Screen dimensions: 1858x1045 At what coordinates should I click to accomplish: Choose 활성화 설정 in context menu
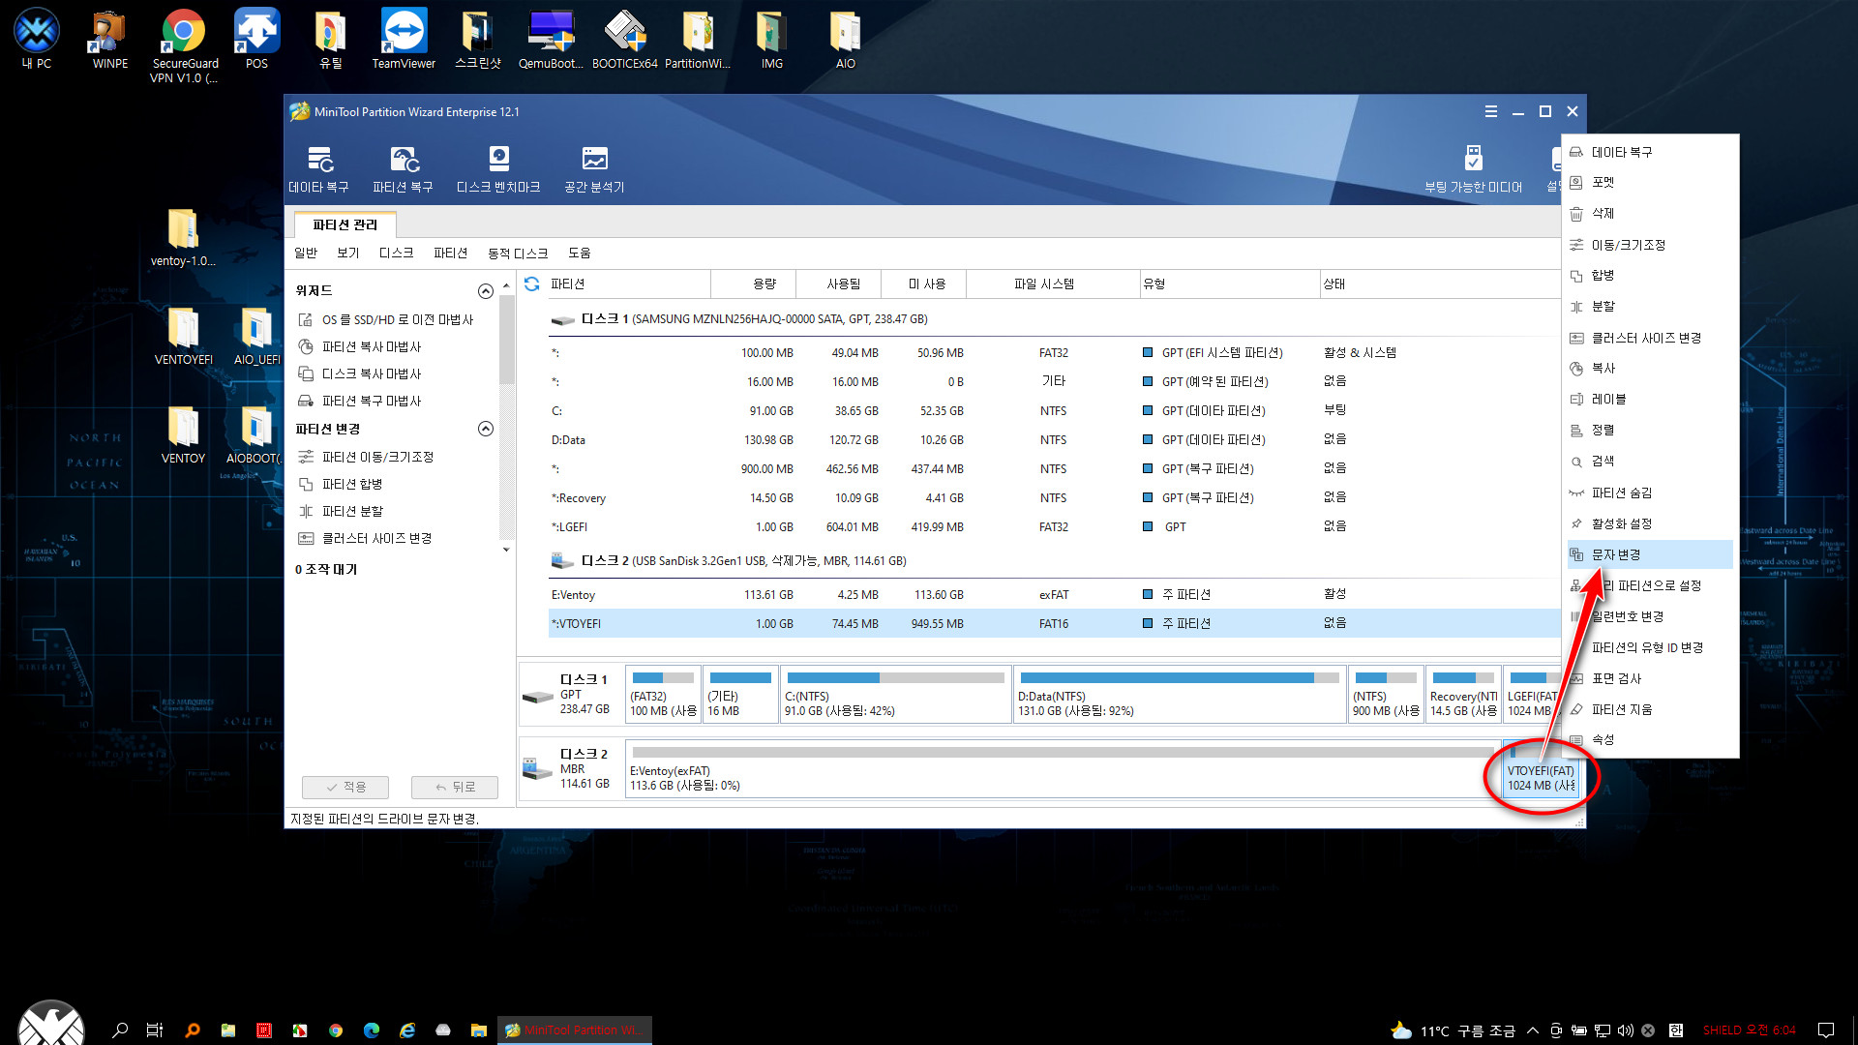pos(1650,523)
